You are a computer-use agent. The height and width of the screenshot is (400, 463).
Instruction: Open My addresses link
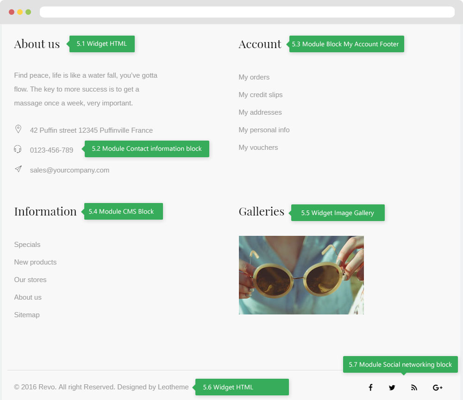260,112
